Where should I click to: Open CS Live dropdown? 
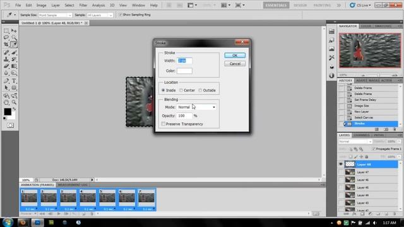[x=360, y=5]
